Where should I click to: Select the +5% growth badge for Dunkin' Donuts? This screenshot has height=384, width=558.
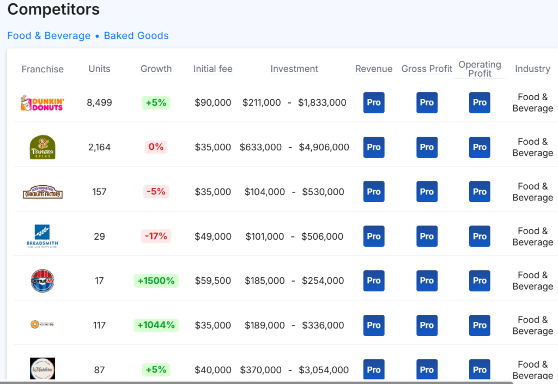[x=156, y=103]
